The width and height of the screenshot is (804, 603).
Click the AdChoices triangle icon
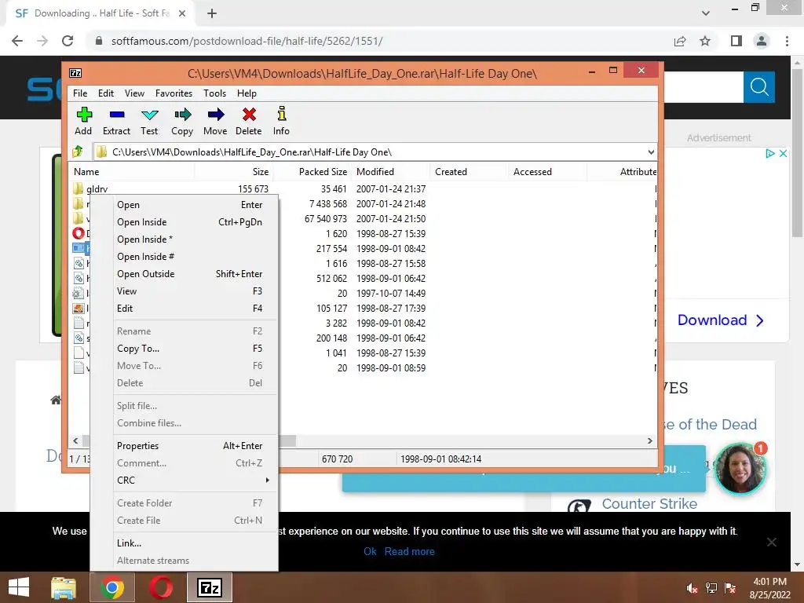tap(769, 153)
